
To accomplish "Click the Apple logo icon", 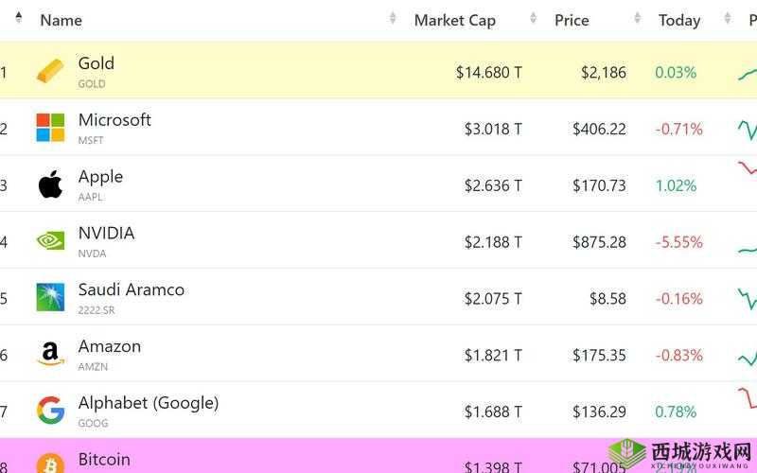I will click(x=50, y=184).
